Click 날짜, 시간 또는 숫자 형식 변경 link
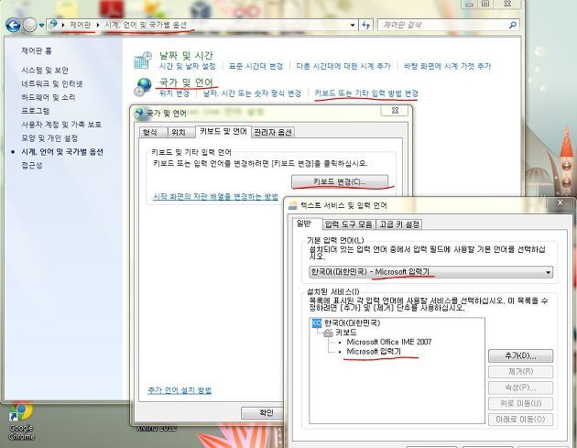The height and width of the screenshot is (448, 577). tap(252, 93)
